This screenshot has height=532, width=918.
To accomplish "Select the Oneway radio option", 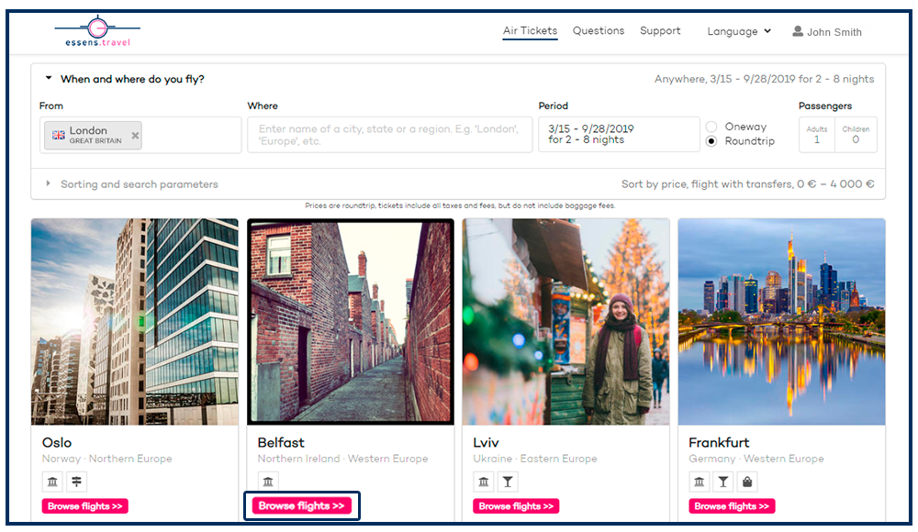I will [x=711, y=127].
